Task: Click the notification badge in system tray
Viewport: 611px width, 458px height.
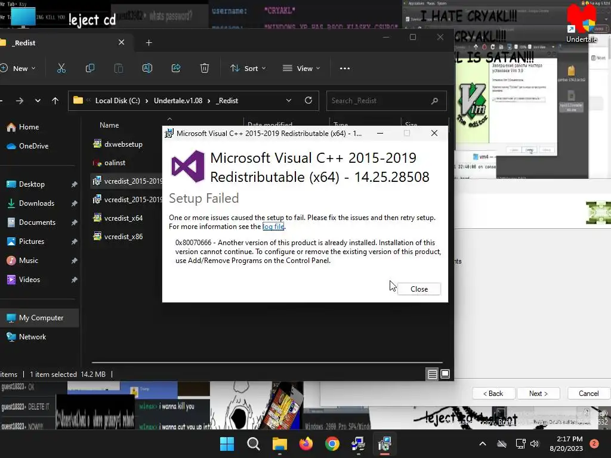Action: (594, 444)
